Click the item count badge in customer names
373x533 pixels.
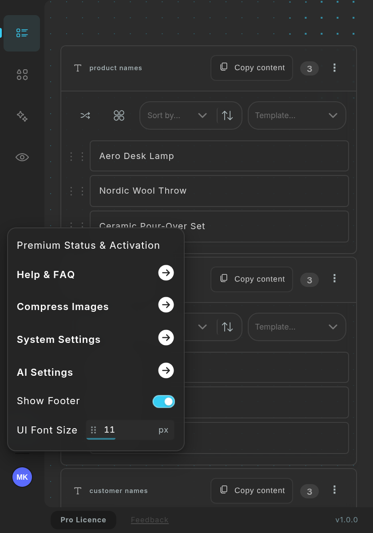310,491
